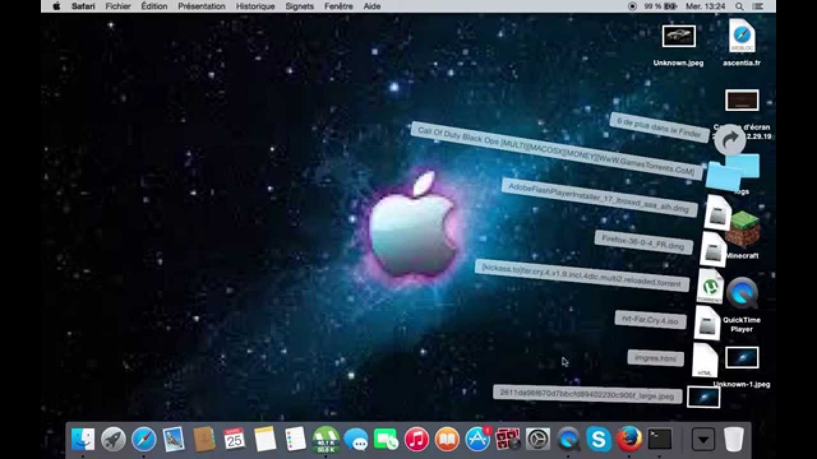
Task: Open green uTorrent icon with speed badges
Action: [326, 439]
